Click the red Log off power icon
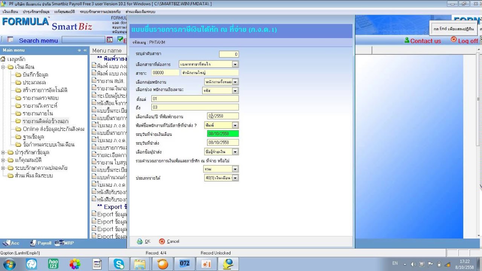Image resolution: width=482 pixels, height=271 pixels. pos(454,40)
